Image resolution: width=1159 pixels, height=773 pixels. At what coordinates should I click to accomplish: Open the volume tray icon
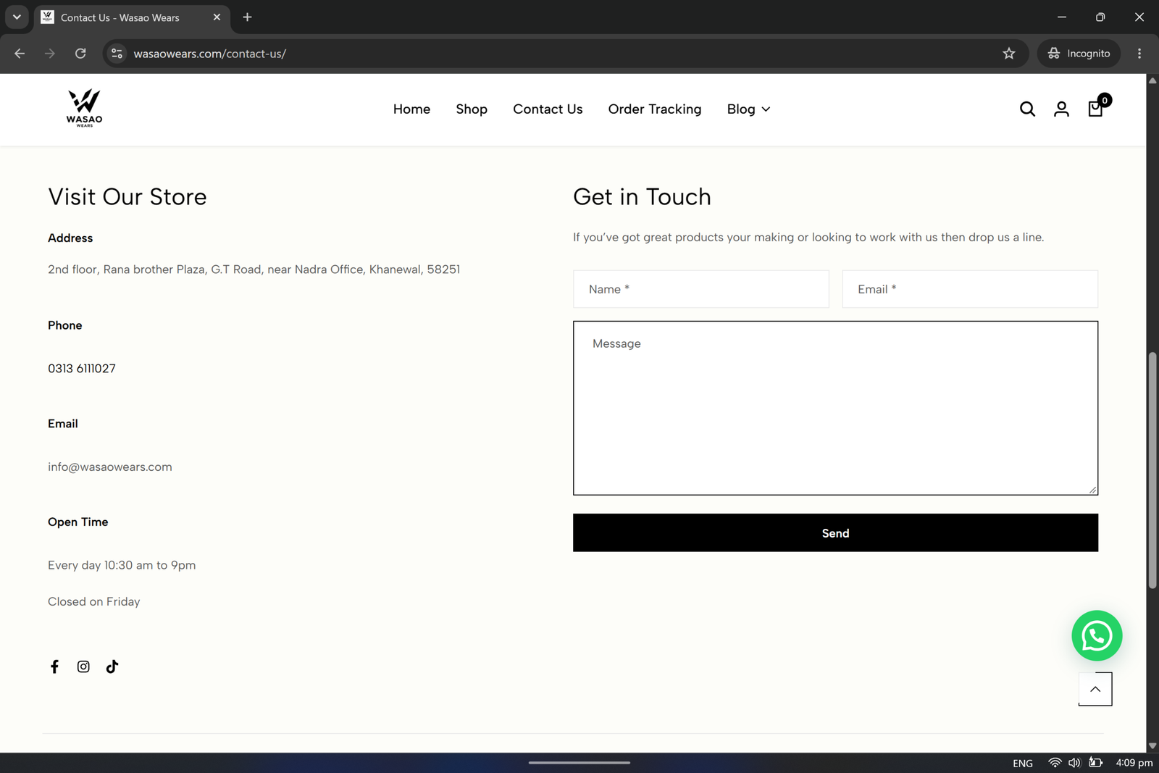coord(1074,763)
